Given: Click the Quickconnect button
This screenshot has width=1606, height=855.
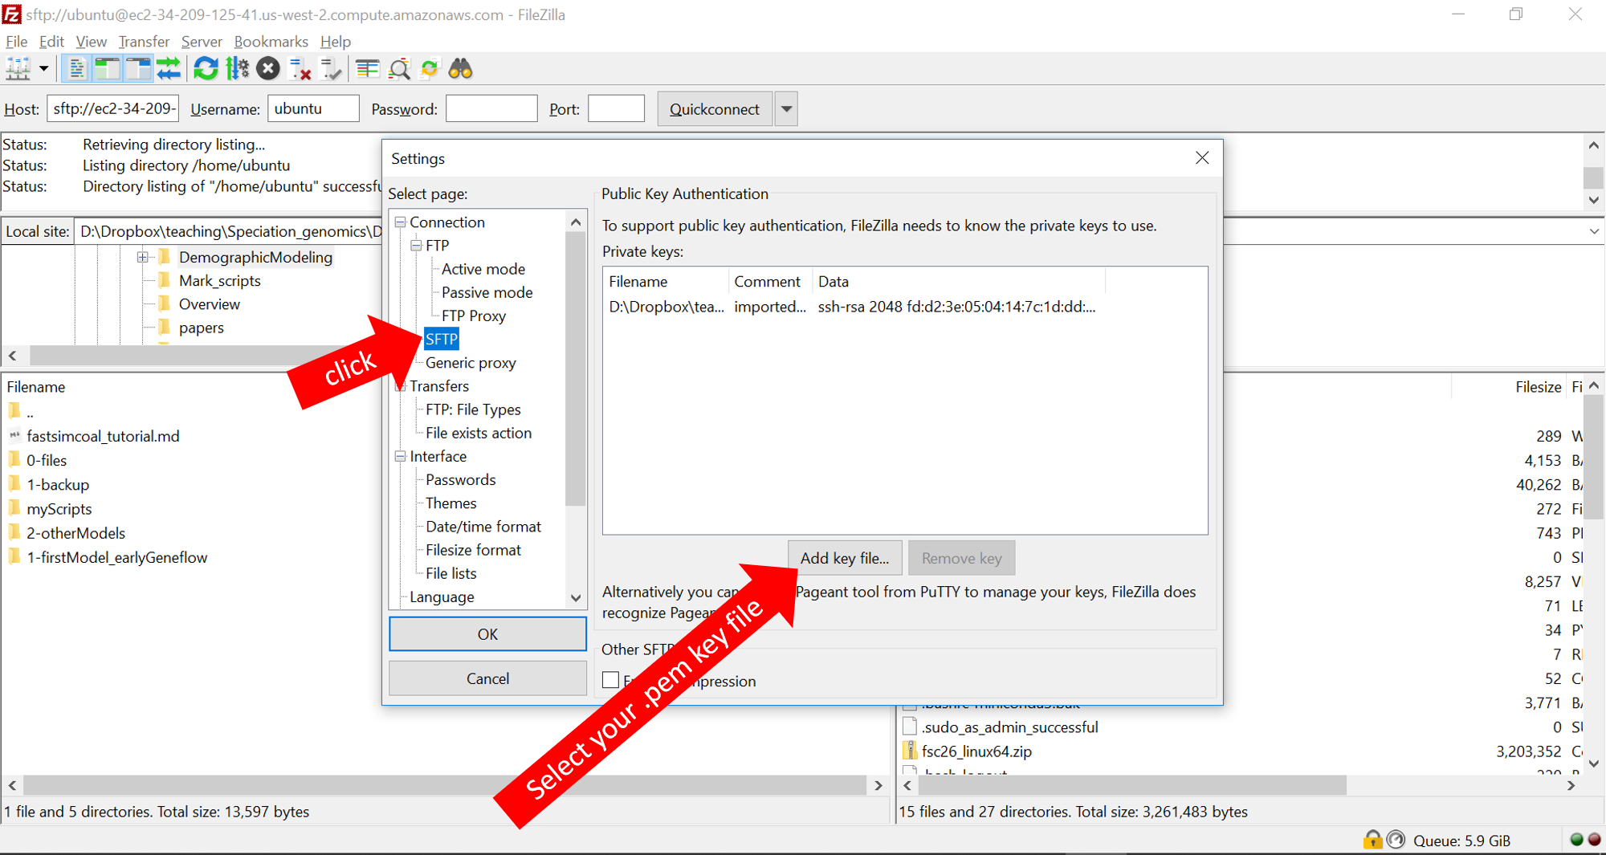Looking at the screenshot, I should point(715,108).
